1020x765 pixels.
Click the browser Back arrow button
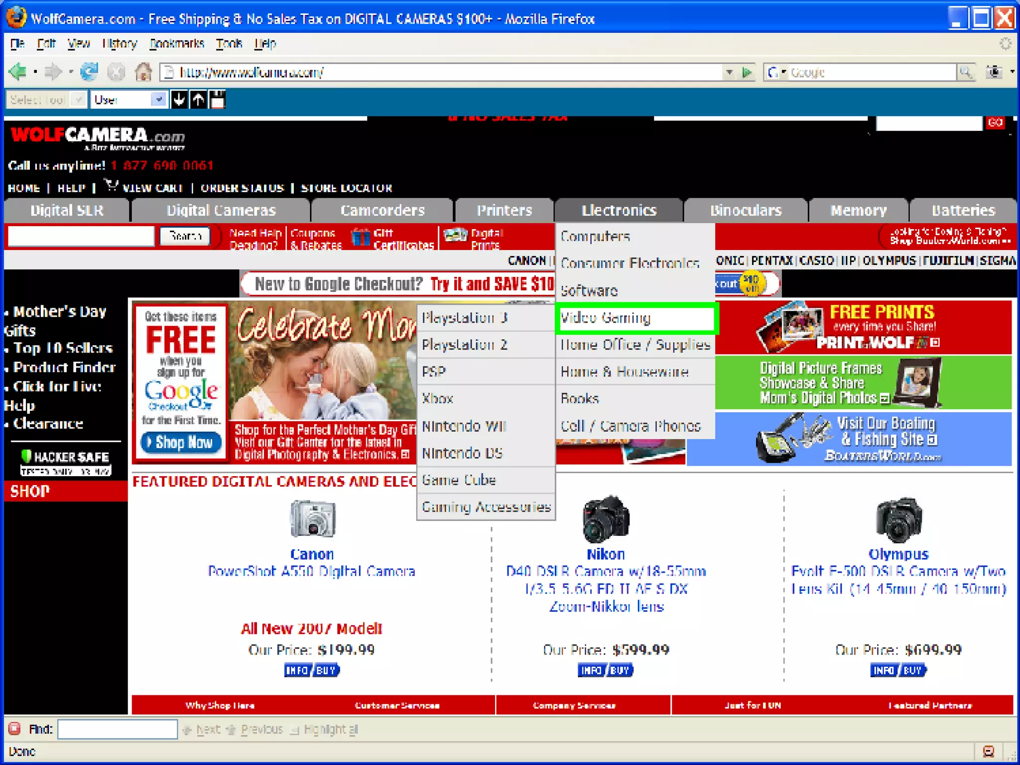(18, 72)
